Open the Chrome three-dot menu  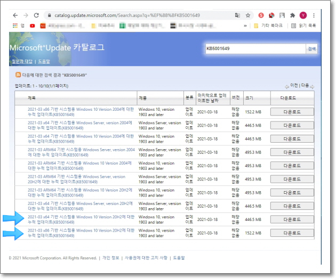[314, 15]
